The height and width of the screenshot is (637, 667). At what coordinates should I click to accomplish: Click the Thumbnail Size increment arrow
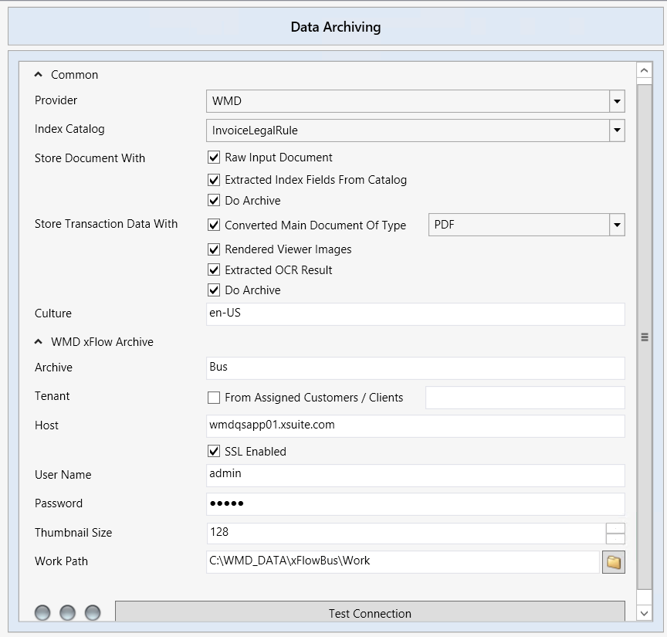point(615,528)
